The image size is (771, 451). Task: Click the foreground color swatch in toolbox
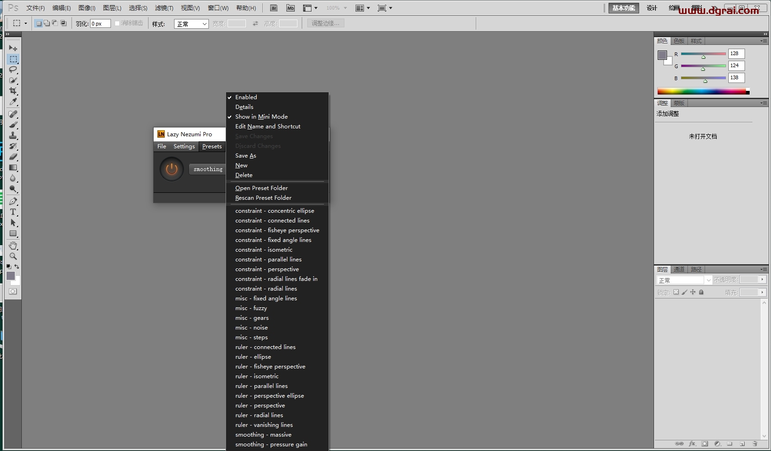click(11, 276)
